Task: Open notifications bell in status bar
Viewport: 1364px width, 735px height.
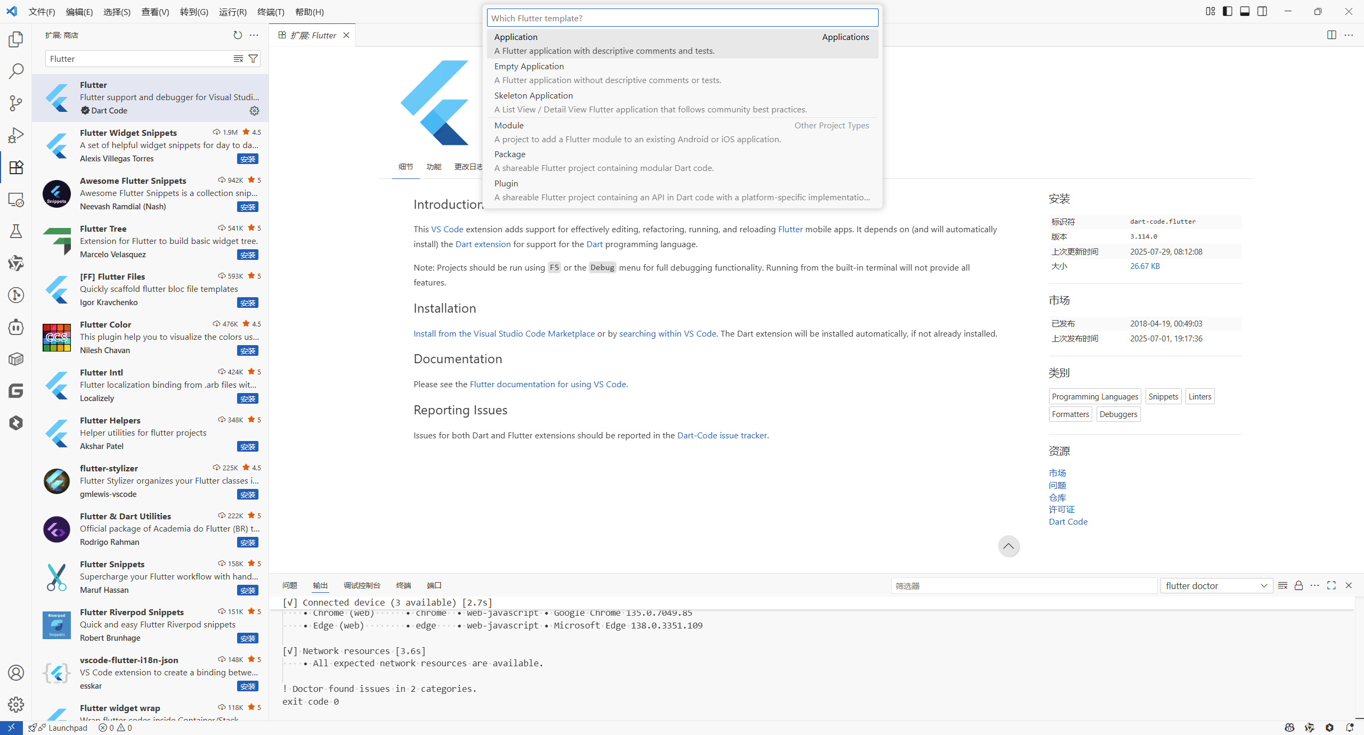Action: coord(1350,728)
